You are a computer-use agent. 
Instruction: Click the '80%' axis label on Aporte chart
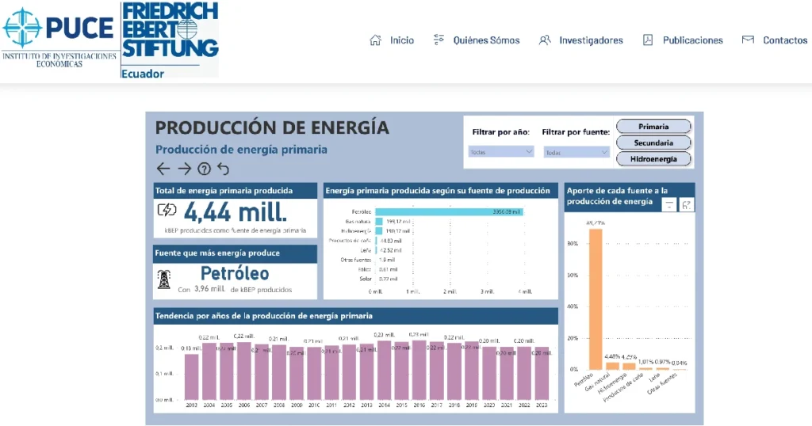point(573,243)
